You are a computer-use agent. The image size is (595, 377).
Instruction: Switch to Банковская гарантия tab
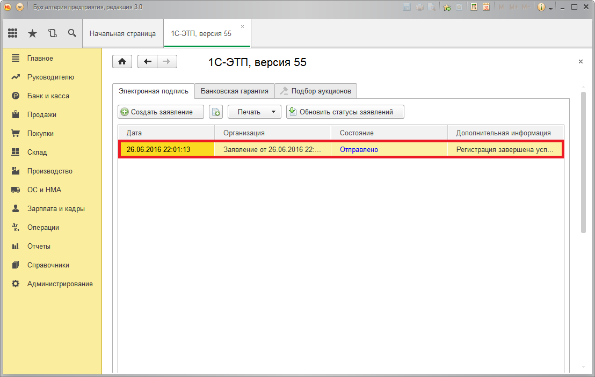(x=234, y=91)
